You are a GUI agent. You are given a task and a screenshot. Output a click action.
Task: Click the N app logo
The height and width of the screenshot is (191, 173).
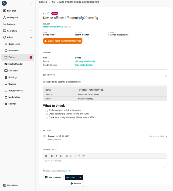pos(4,3)
